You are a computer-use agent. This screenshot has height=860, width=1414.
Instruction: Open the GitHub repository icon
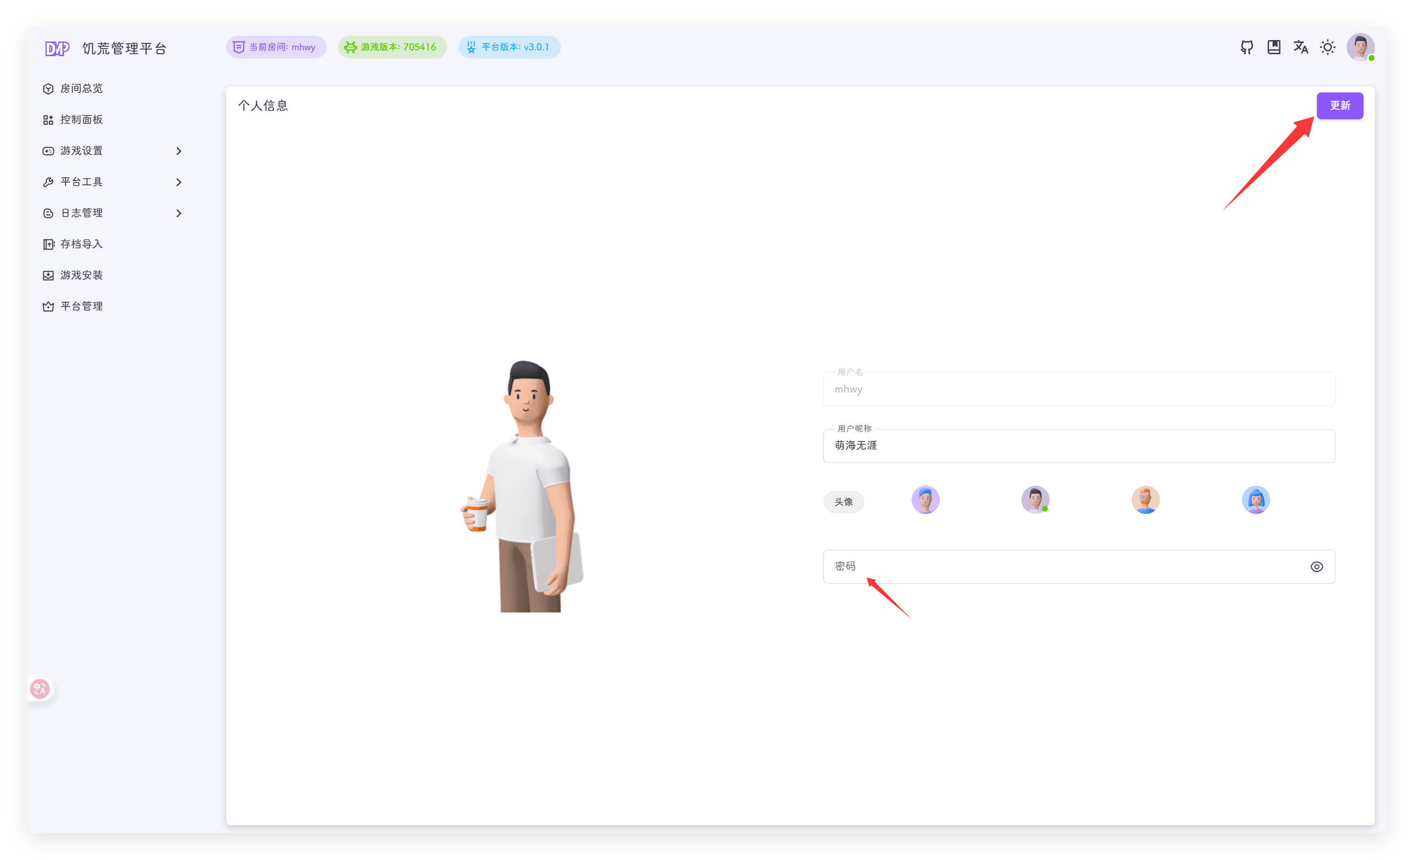(x=1246, y=47)
